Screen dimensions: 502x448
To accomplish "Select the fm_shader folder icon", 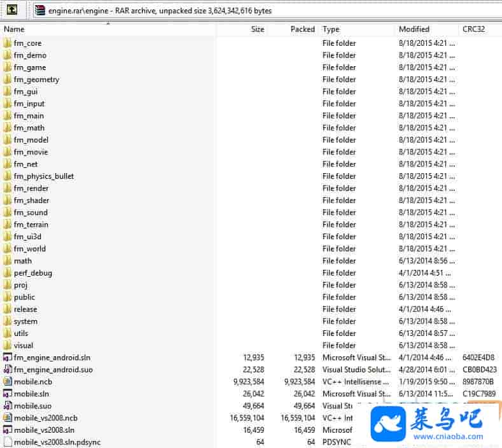I will tap(7, 200).
